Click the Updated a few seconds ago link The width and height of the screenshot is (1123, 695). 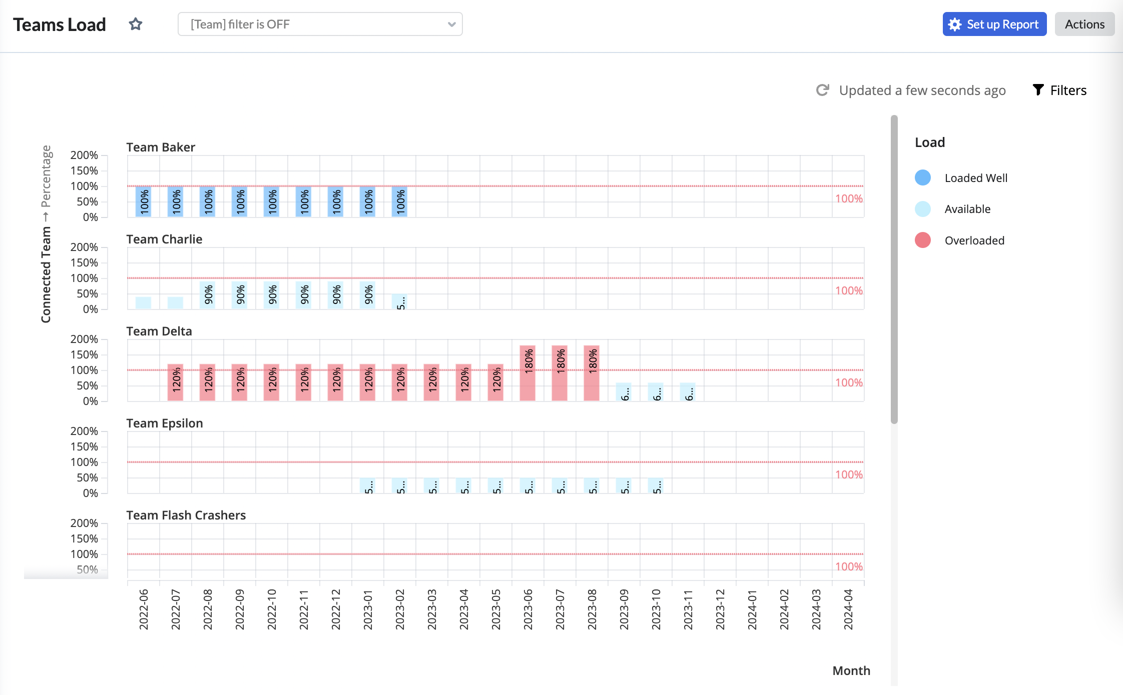(922, 90)
